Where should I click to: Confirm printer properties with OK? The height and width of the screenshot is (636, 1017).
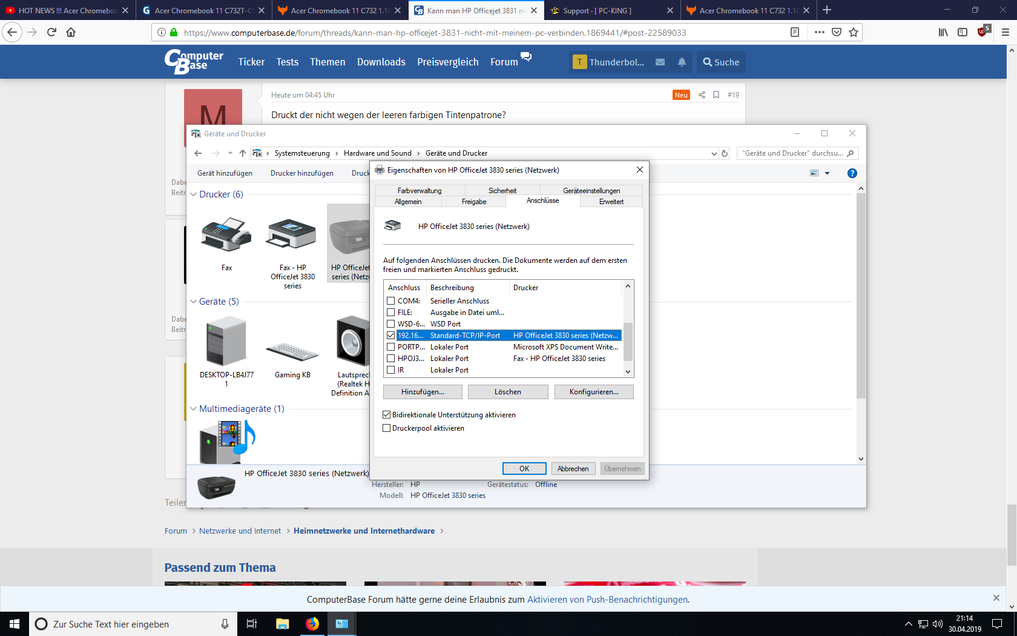pos(524,469)
